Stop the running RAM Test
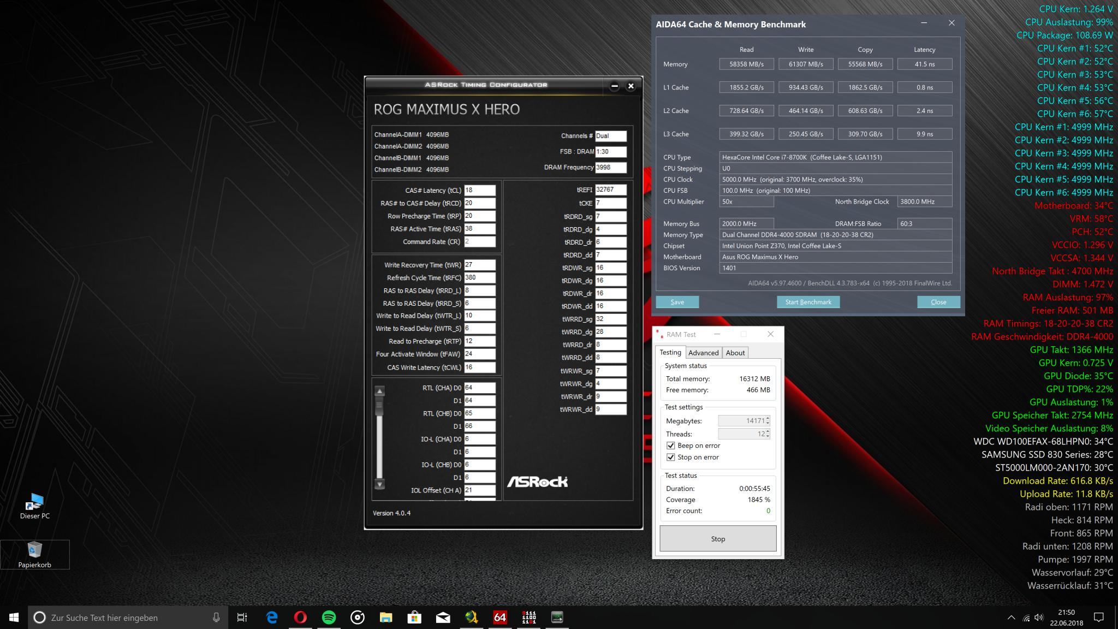Viewport: 1118px width, 629px height. point(718,539)
